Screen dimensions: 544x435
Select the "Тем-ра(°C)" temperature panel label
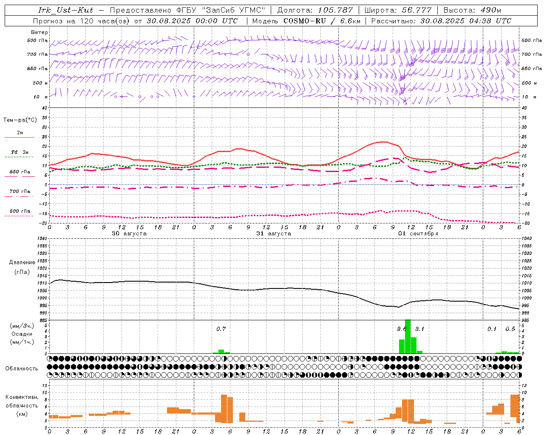click(20, 120)
